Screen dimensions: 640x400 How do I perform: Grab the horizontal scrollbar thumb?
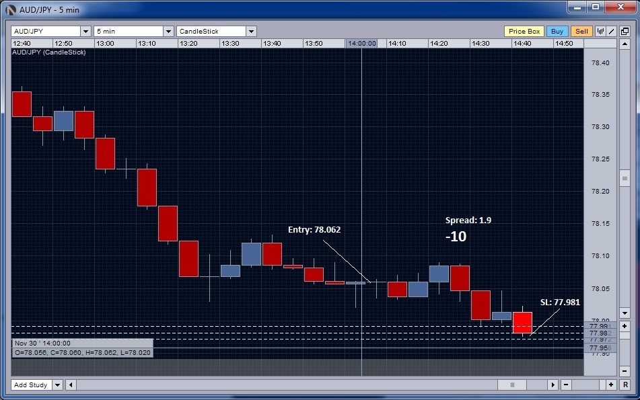pos(512,385)
